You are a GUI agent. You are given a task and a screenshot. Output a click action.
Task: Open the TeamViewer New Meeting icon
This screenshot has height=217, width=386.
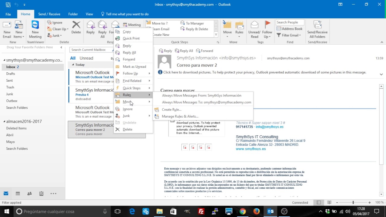click(x=35, y=30)
